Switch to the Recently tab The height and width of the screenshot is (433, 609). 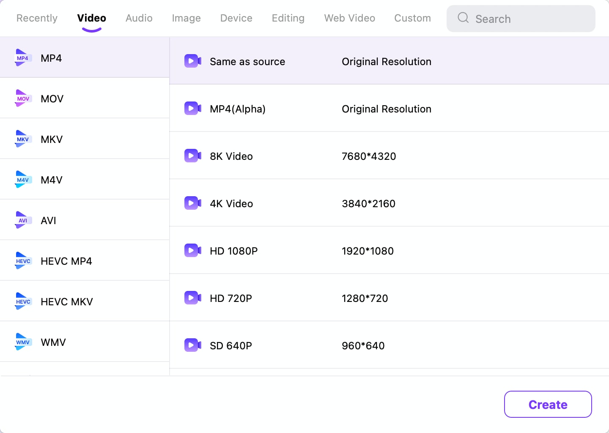click(x=37, y=18)
